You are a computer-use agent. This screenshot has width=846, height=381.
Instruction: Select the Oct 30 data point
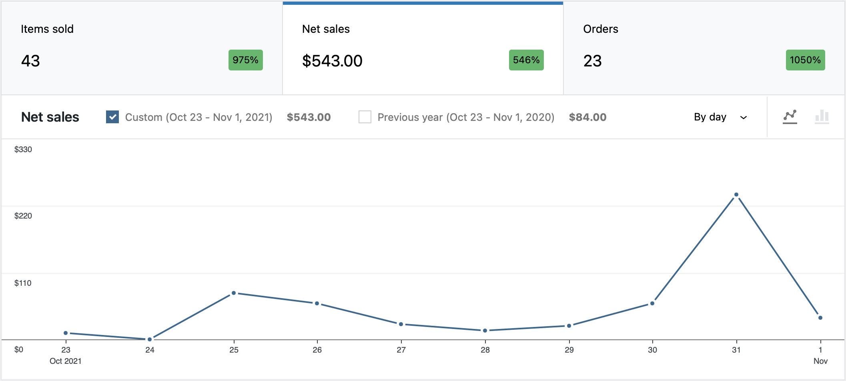[x=652, y=303]
